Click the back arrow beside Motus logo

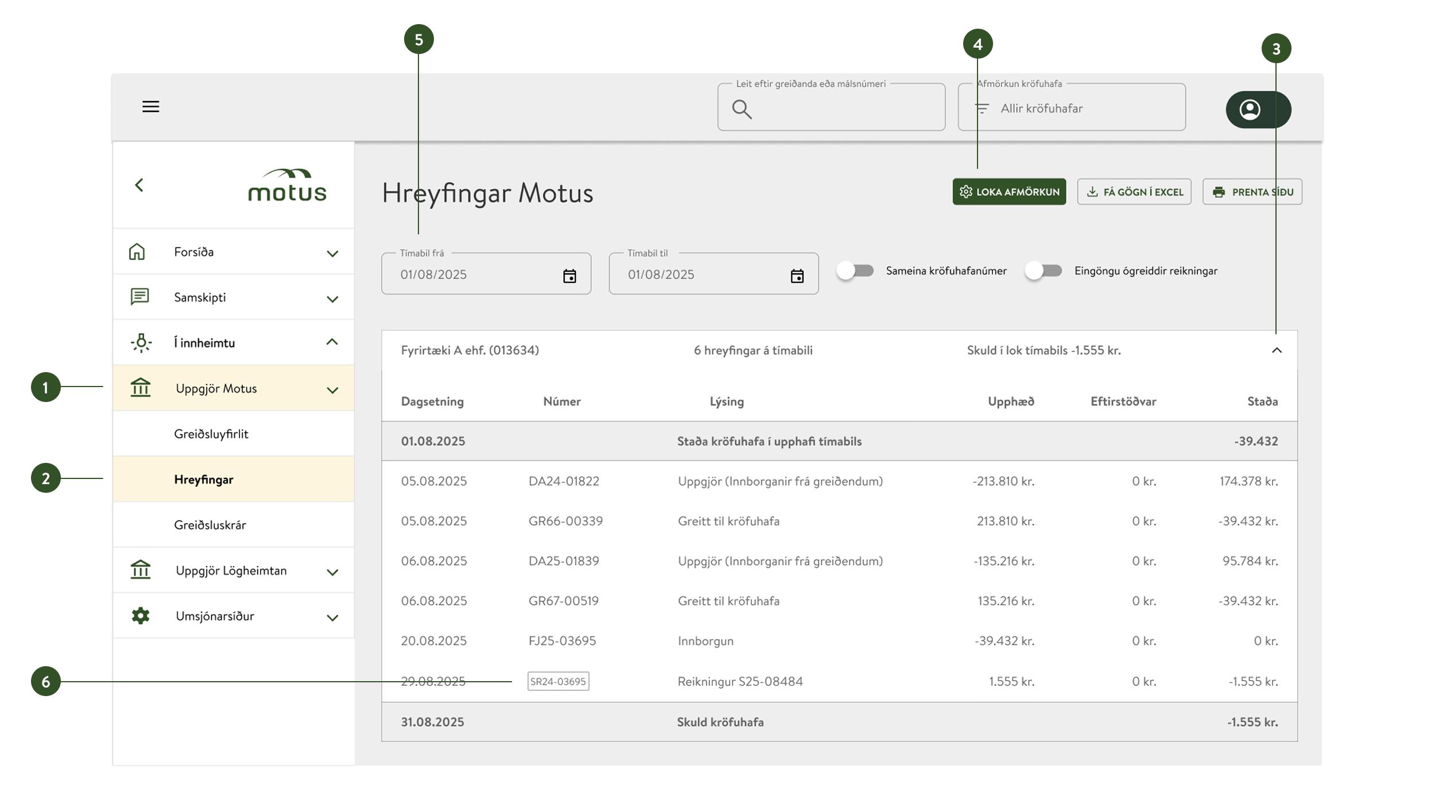point(139,185)
